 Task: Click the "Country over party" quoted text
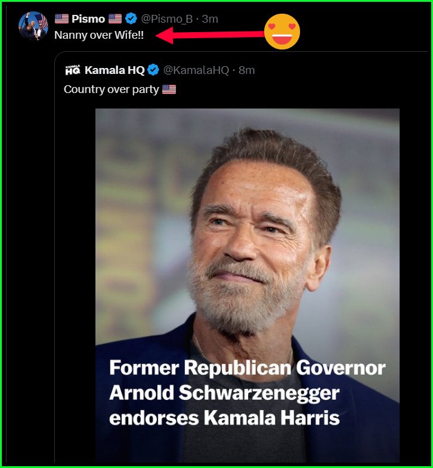(112, 89)
